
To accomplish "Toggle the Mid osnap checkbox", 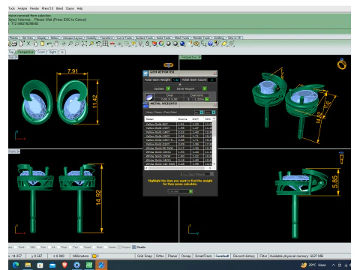I will (28, 247).
